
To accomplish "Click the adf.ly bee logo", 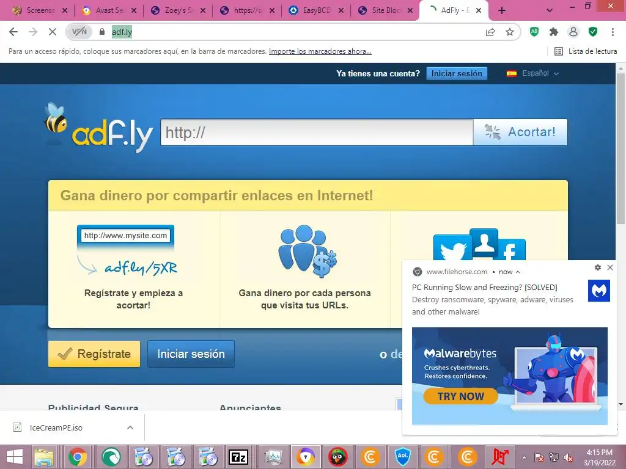I will point(98,128).
